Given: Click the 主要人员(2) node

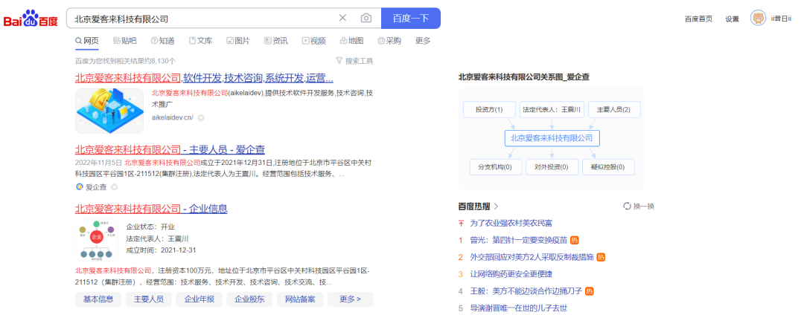Looking at the screenshot, I should click(x=614, y=109).
